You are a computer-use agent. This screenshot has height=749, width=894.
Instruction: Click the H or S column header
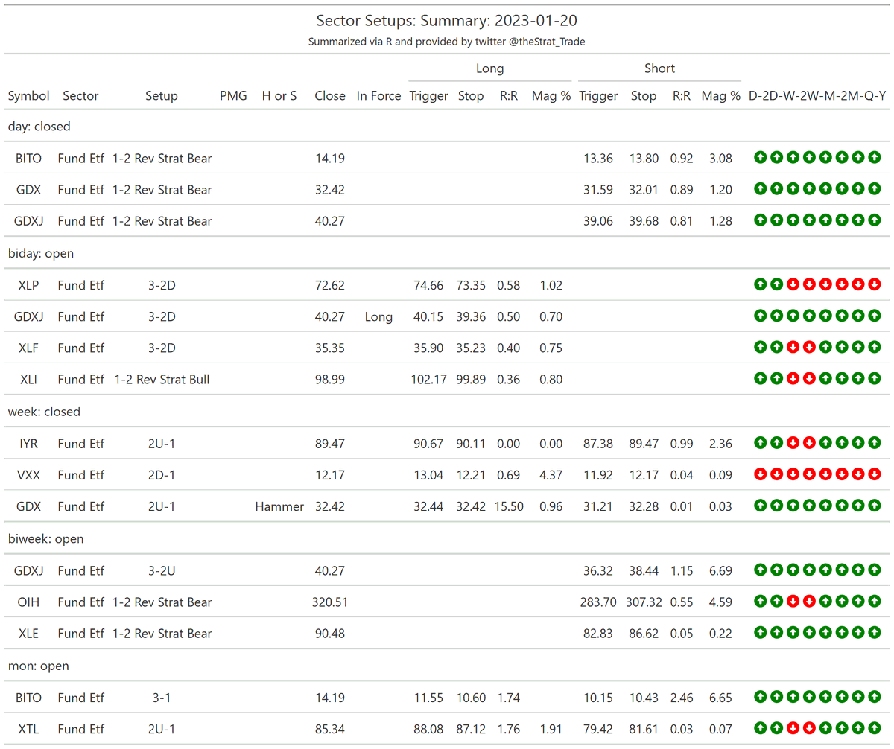click(279, 95)
